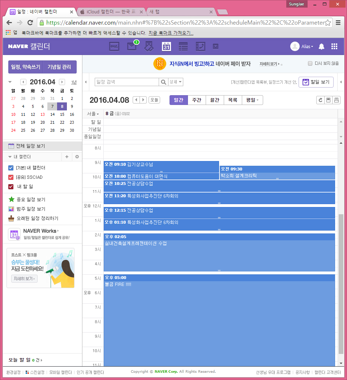Uncheck the [기본] 내 캘린더 checkbox
Viewport: 347px width, 380px height.
(x=11, y=168)
